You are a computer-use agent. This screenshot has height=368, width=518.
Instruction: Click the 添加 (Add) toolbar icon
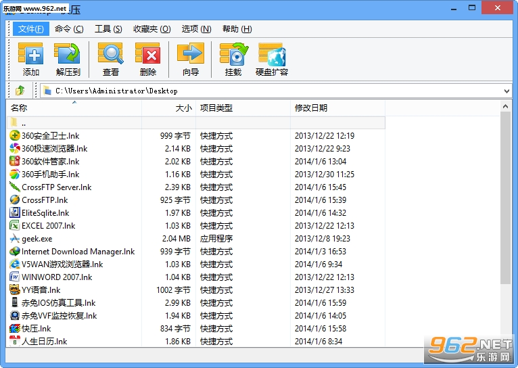30,53
